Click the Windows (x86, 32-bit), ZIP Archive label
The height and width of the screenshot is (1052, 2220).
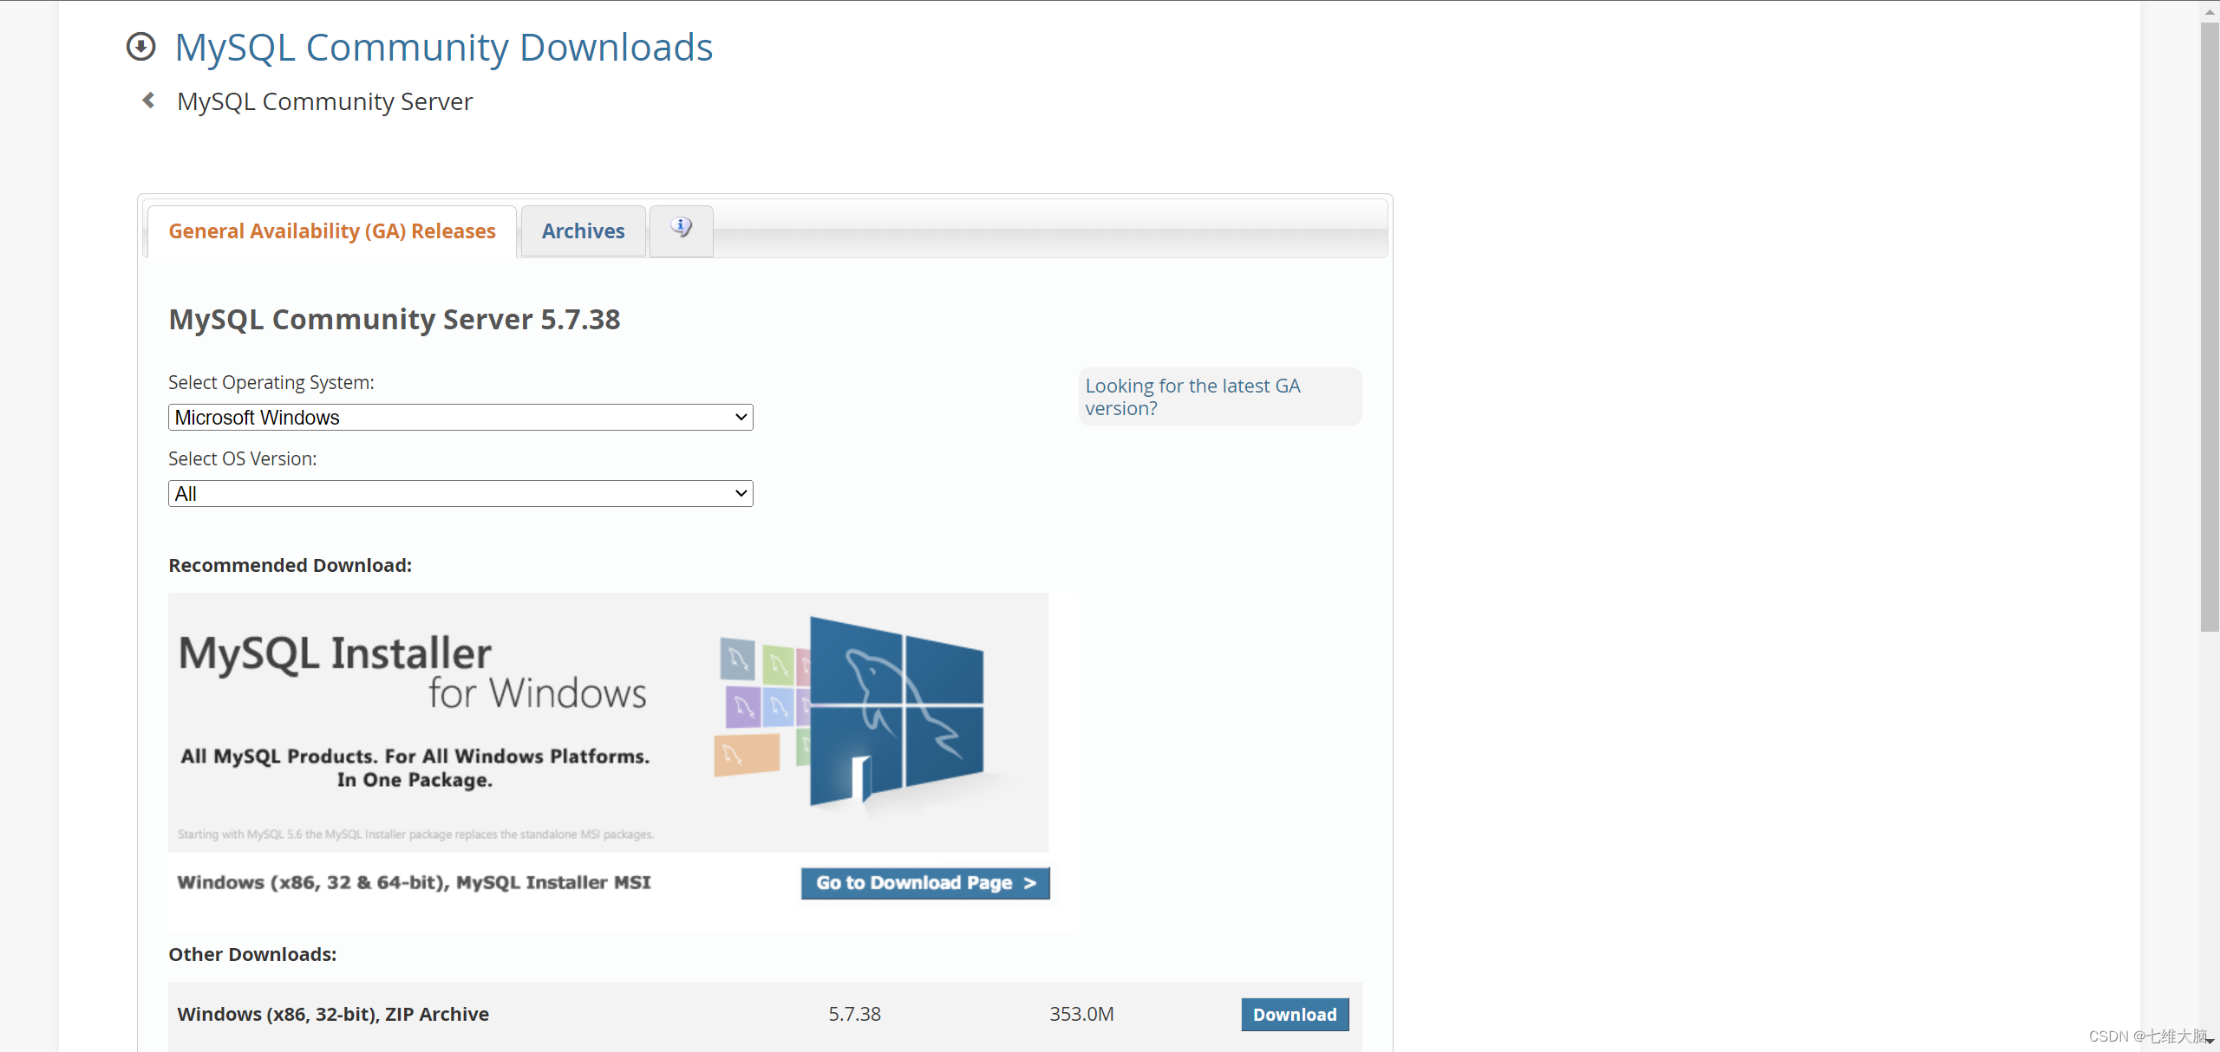click(x=333, y=1014)
